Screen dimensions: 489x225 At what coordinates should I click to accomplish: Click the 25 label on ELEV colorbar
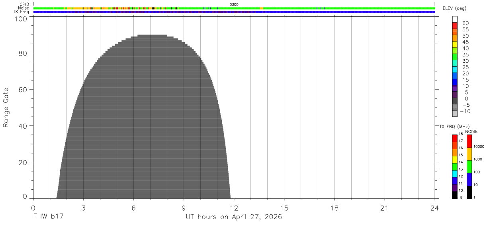coord(466,67)
